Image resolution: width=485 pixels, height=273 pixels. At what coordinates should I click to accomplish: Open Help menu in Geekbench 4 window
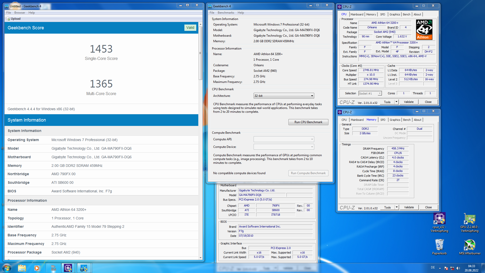[x=241, y=13]
